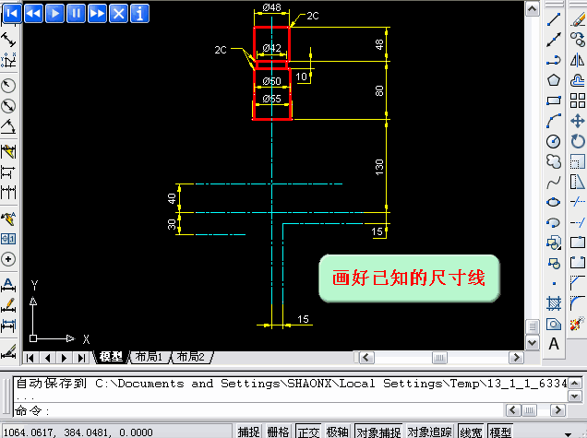Open the status bar tray menu arrow

pos(568,434)
